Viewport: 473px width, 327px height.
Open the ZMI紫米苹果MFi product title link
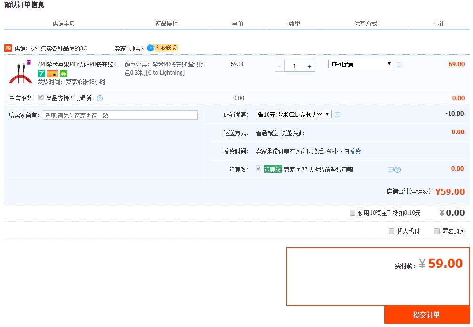click(x=79, y=64)
